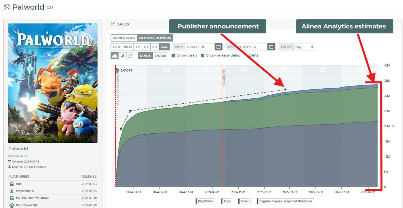Set range to 90 D
Image resolution: width=403 pixels, height=208 pixels.
pos(128,47)
